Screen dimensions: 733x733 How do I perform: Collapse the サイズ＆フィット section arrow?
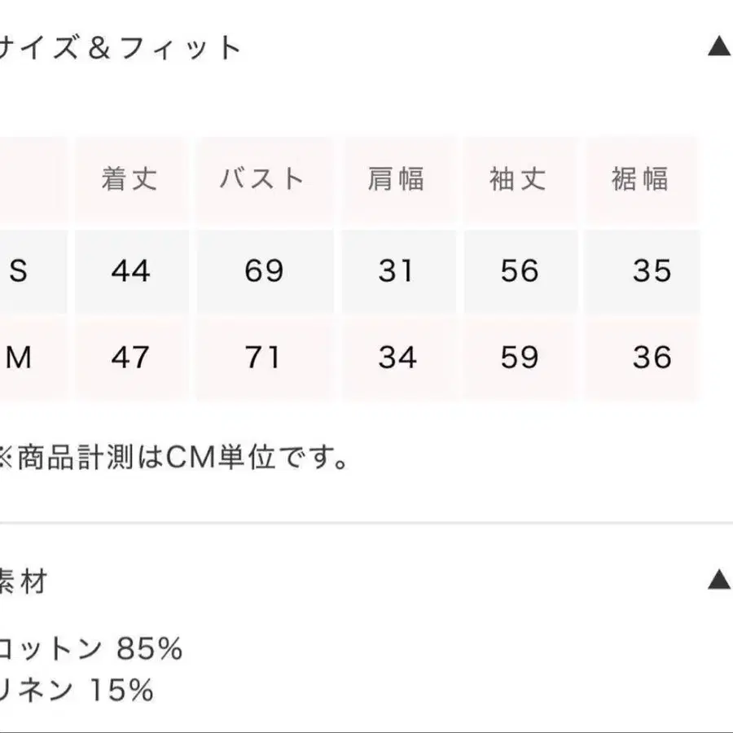(719, 47)
